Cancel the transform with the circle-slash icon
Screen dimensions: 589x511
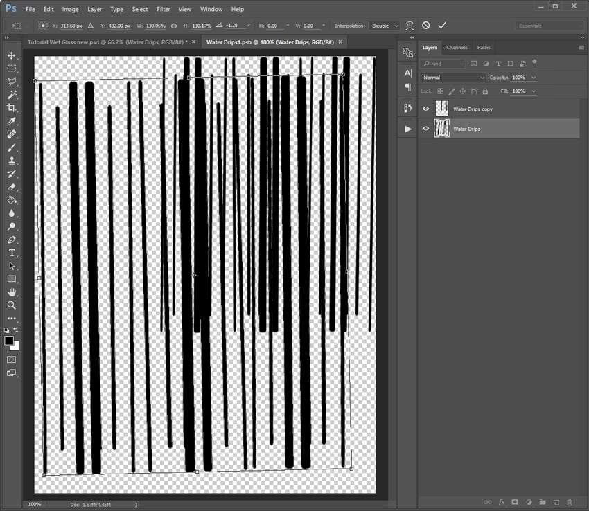(x=425, y=26)
